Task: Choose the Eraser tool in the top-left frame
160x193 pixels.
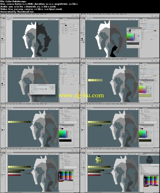Action: 4,34
